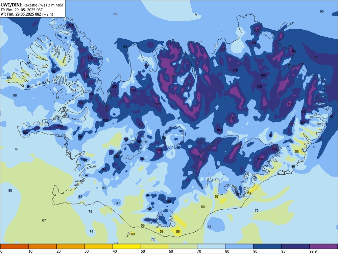Select the pale yellow 50–60 legend swatch
338x254 pixels.
155,247
